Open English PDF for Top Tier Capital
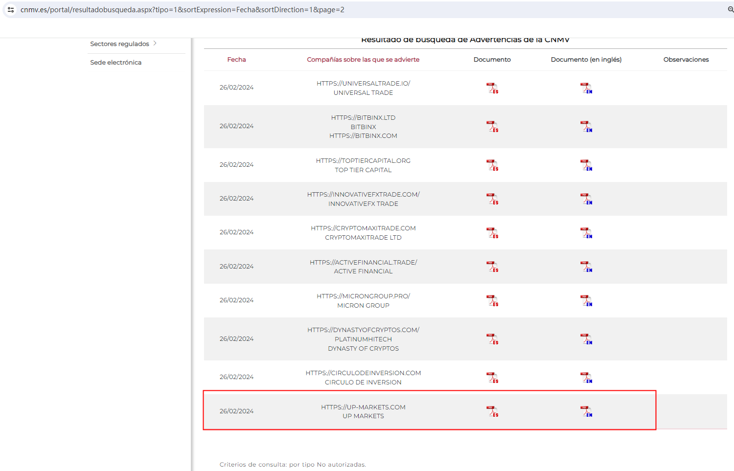 586,165
